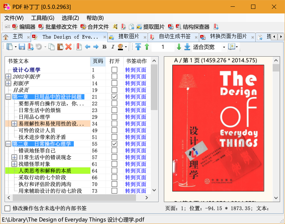
Task: Collapse the 第二章 bookmark node
Action: coord(8,144)
